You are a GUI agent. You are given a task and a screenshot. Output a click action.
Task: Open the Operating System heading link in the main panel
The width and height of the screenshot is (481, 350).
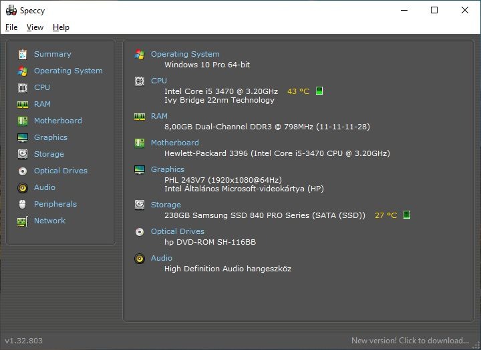coord(185,54)
